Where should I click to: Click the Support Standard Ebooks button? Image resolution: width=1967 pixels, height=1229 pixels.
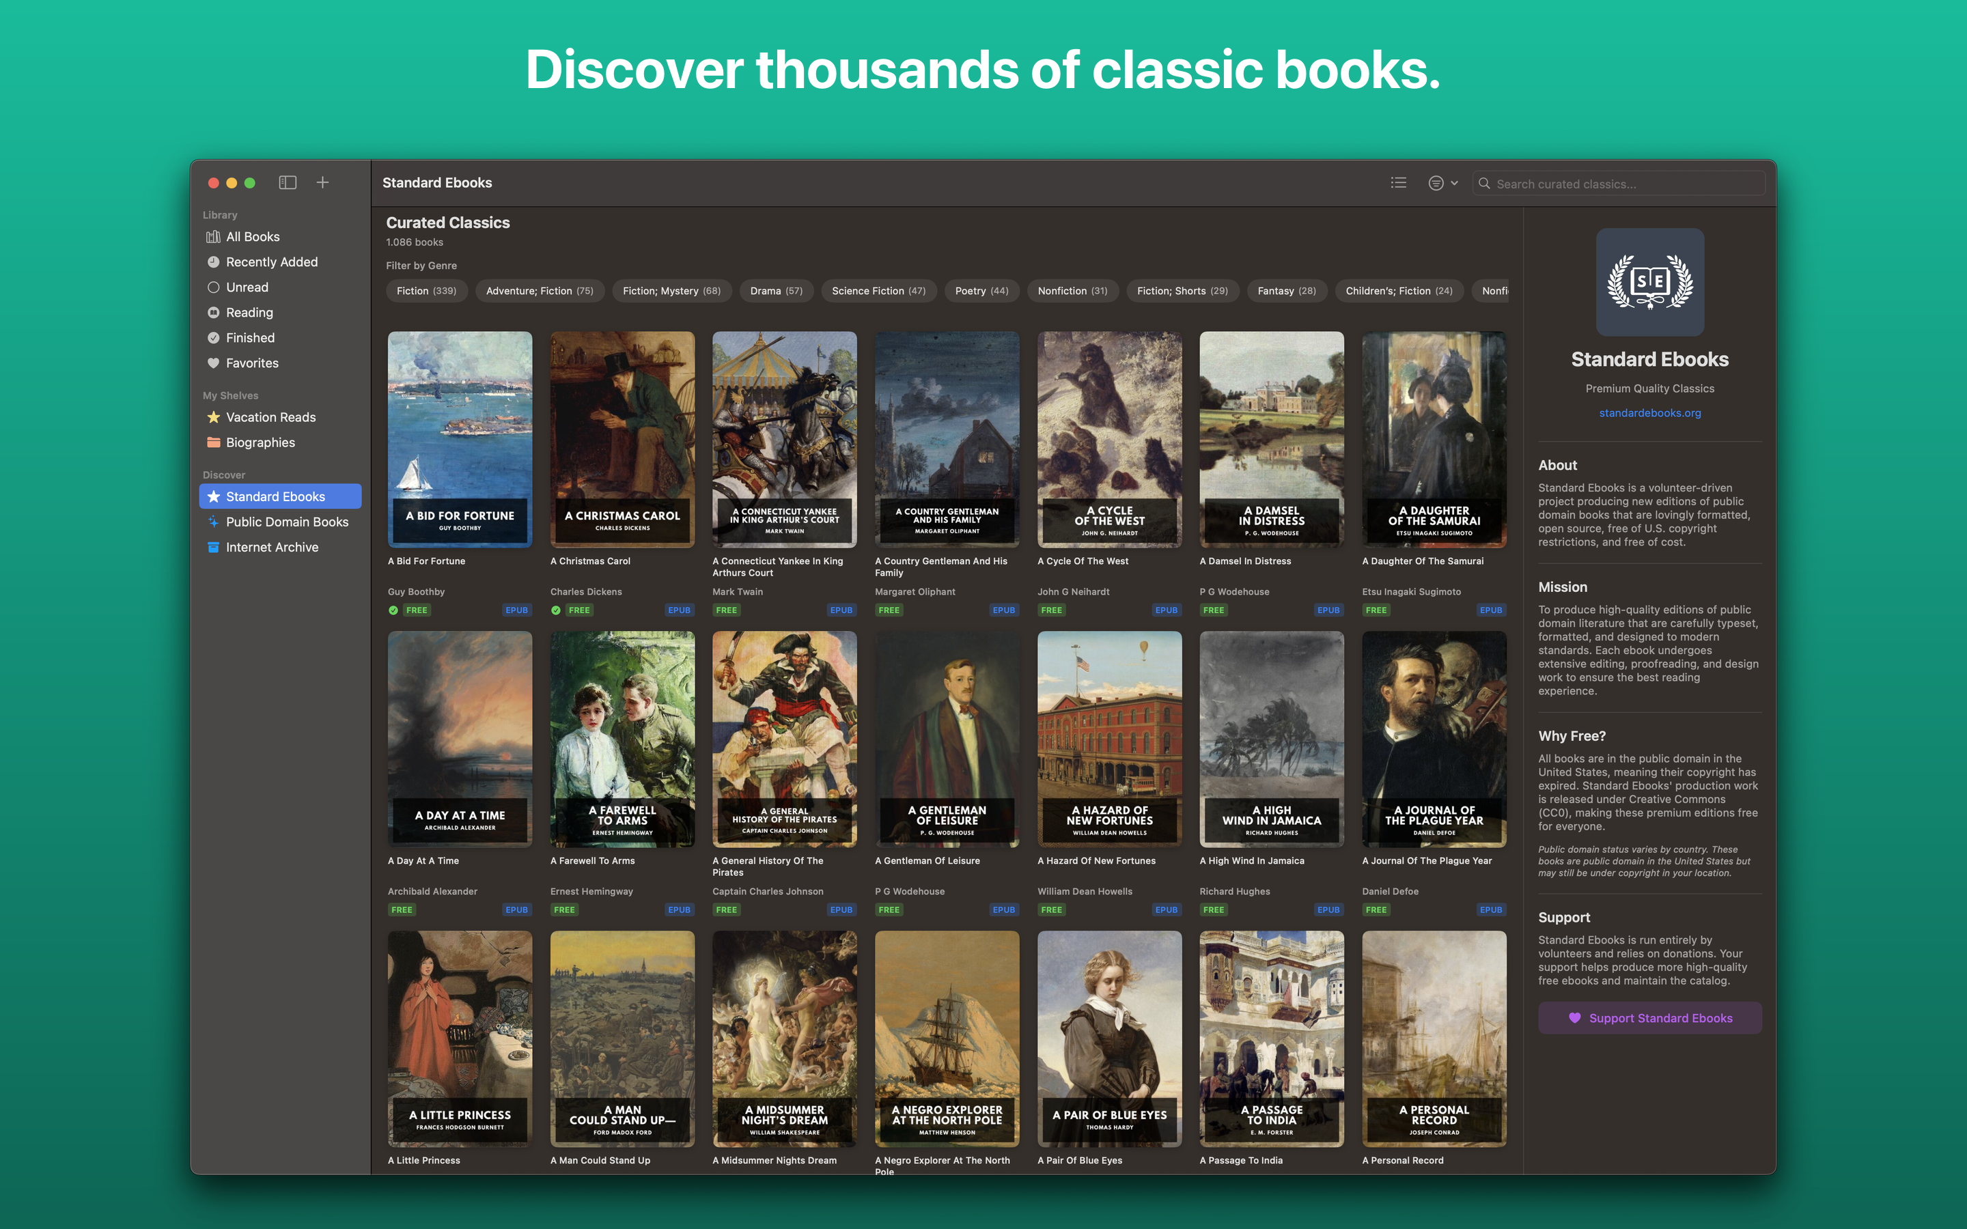tap(1649, 1017)
